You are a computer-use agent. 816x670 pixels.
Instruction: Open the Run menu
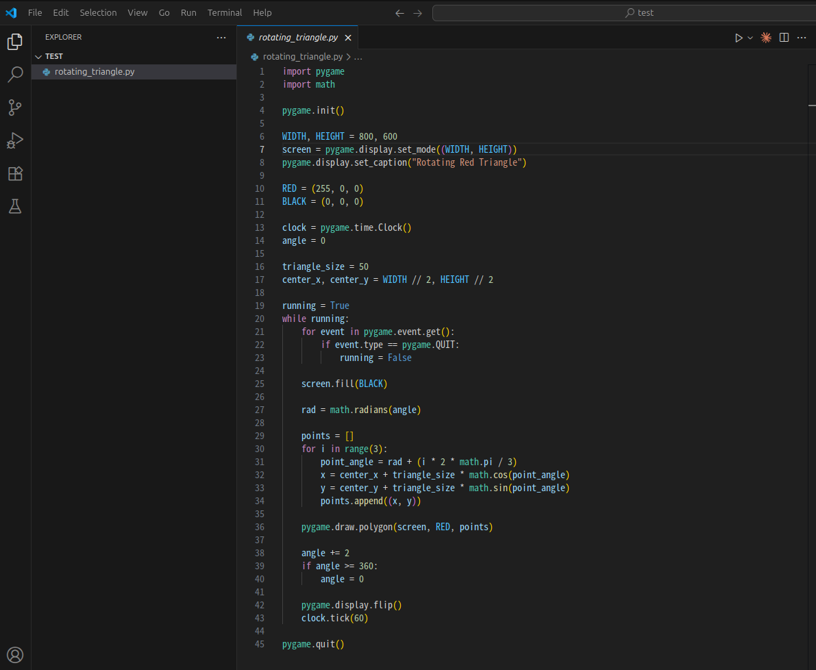(x=188, y=12)
